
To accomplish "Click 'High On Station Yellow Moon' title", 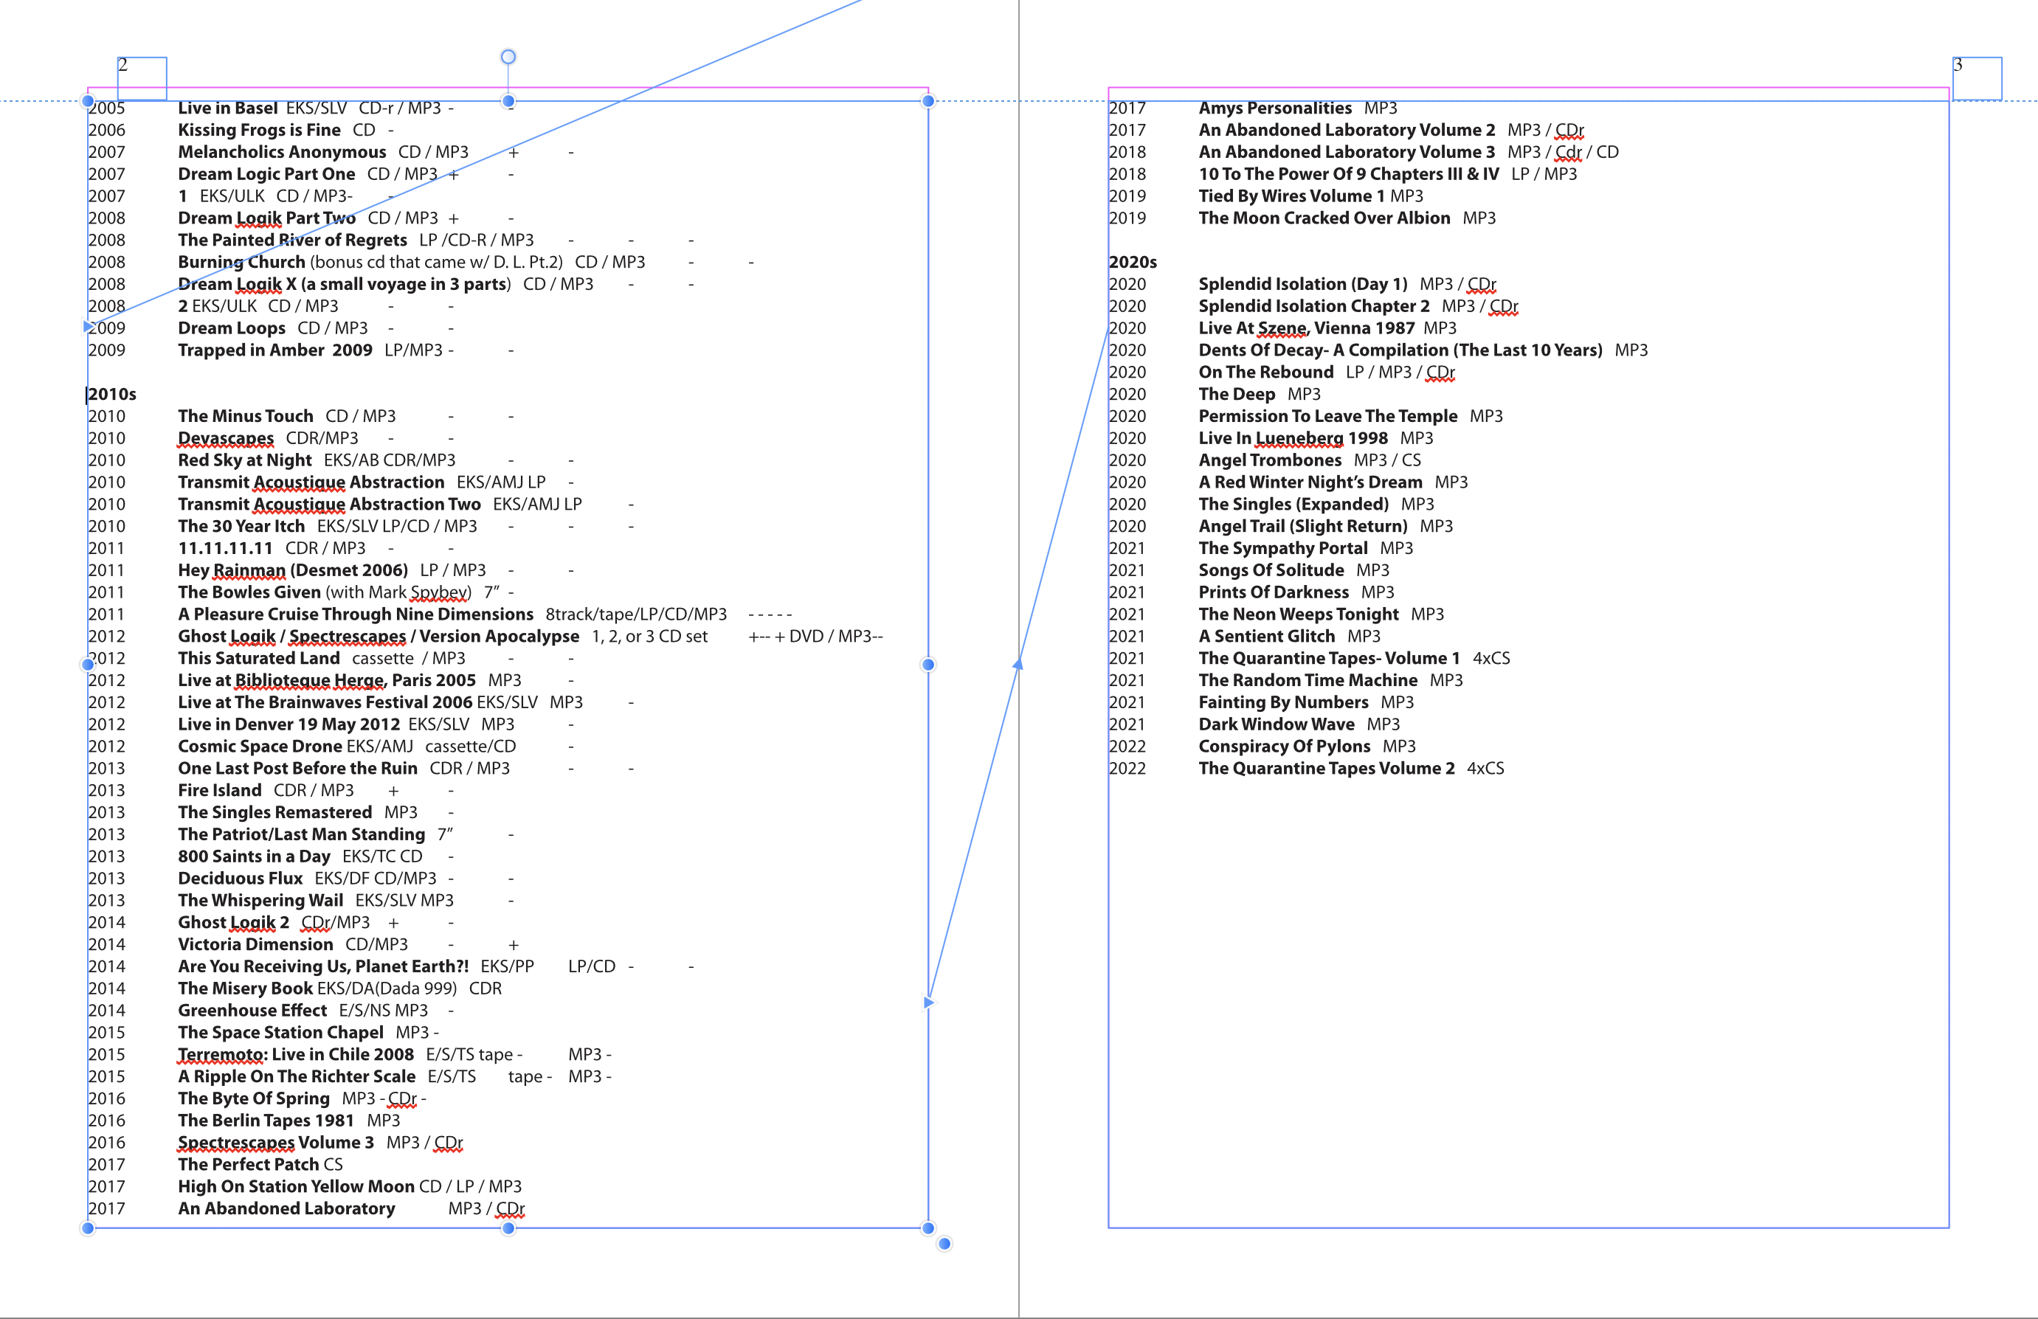I will pyautogui.click(x=297, y=1186).
